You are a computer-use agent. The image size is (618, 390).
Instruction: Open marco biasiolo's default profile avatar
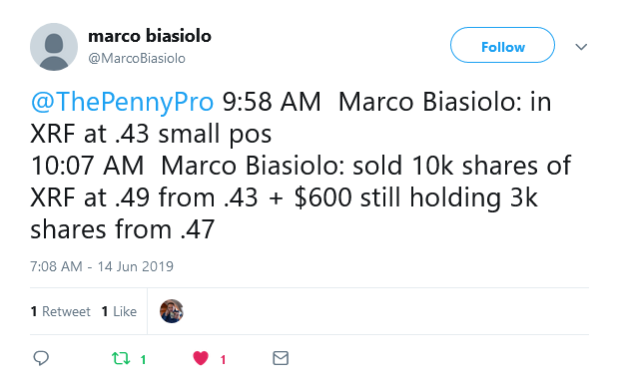click(54, 47)
